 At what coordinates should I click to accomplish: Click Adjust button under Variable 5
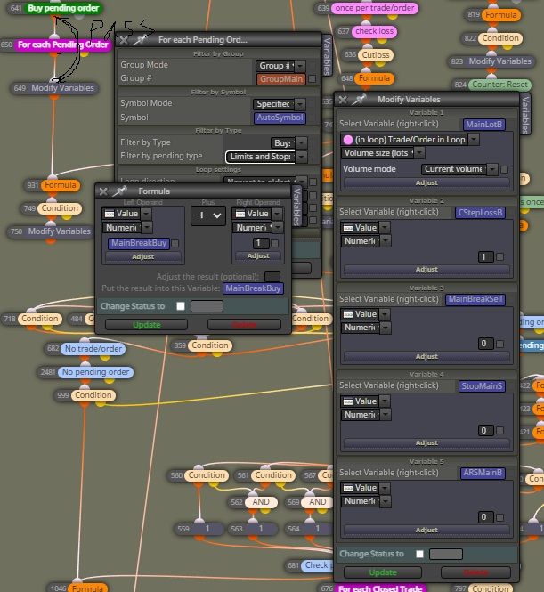coord(426,530)
